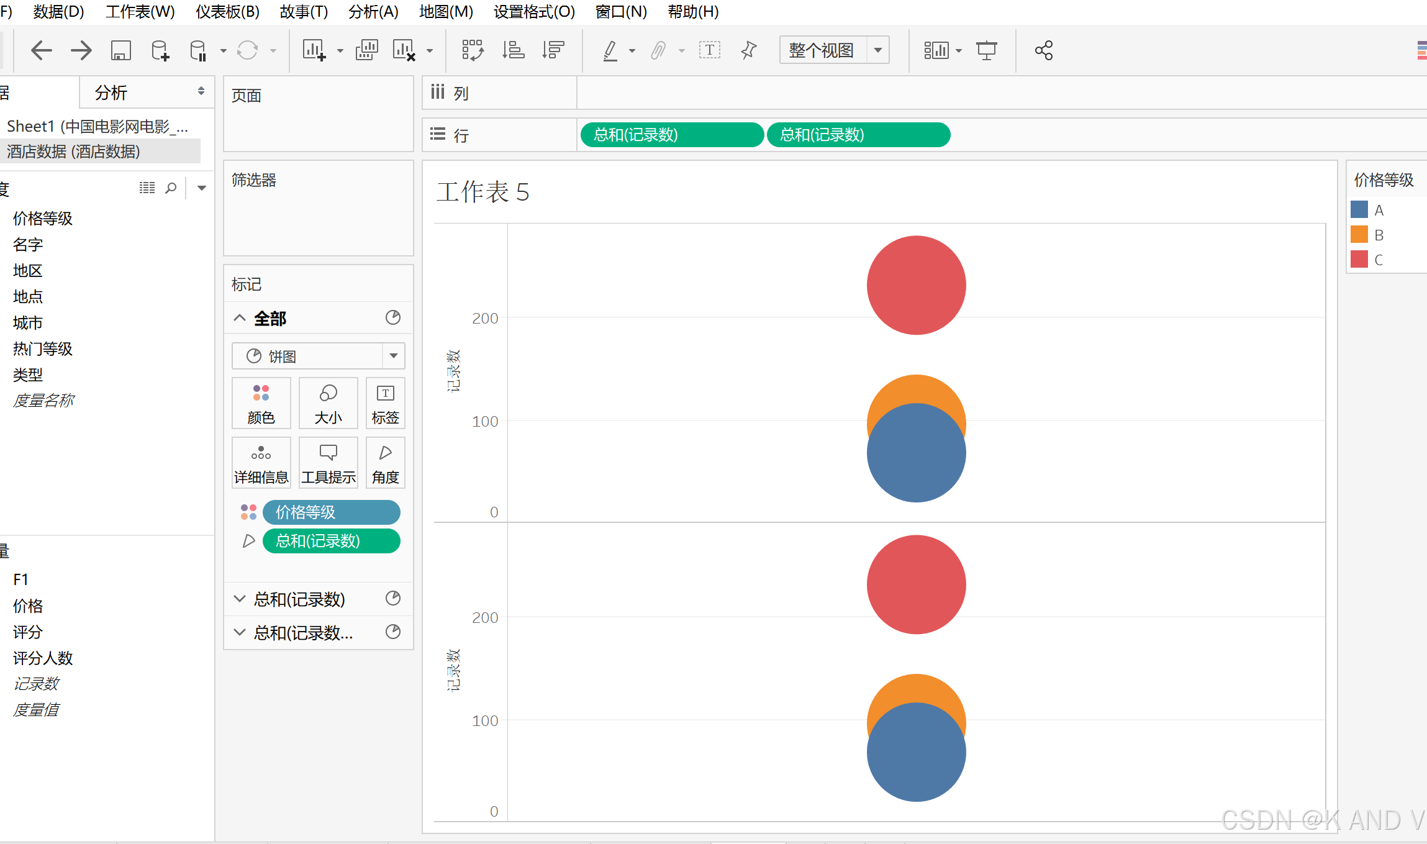Click the red C legend color swatch
Image resolution: width=1427 pixels, height=844 pixels.
[x=1359, y=259]
